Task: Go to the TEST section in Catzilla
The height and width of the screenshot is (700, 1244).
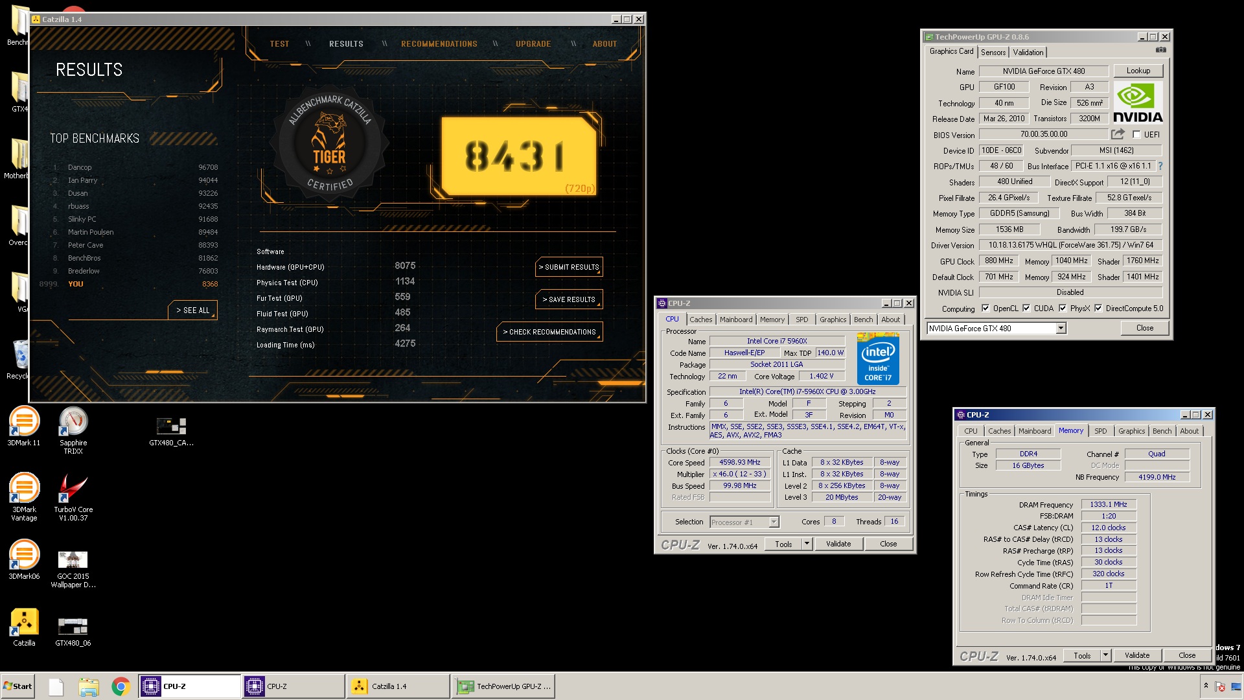Action: click(279, 44)
